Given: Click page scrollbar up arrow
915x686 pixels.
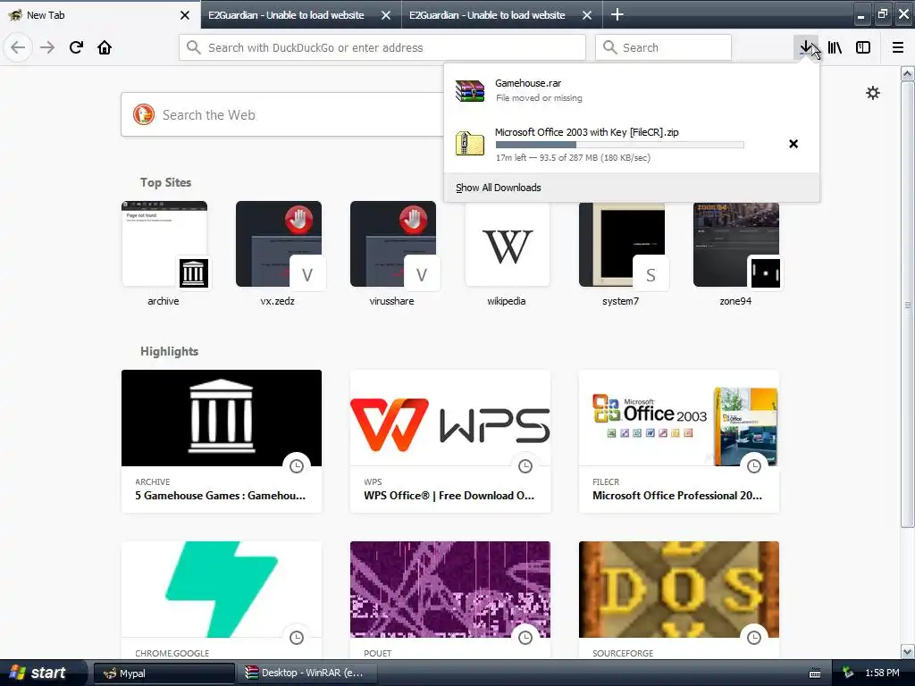Looking at the screenshot, I should [908, 74].
